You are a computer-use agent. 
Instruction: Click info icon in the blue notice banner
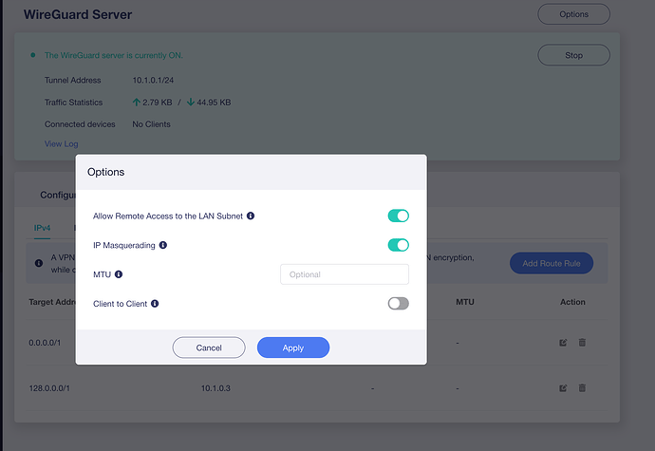click(x=38, y=262)
